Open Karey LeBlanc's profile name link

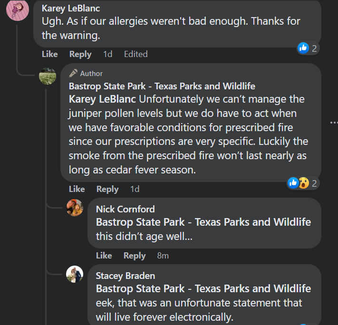(x=71, y=9)
